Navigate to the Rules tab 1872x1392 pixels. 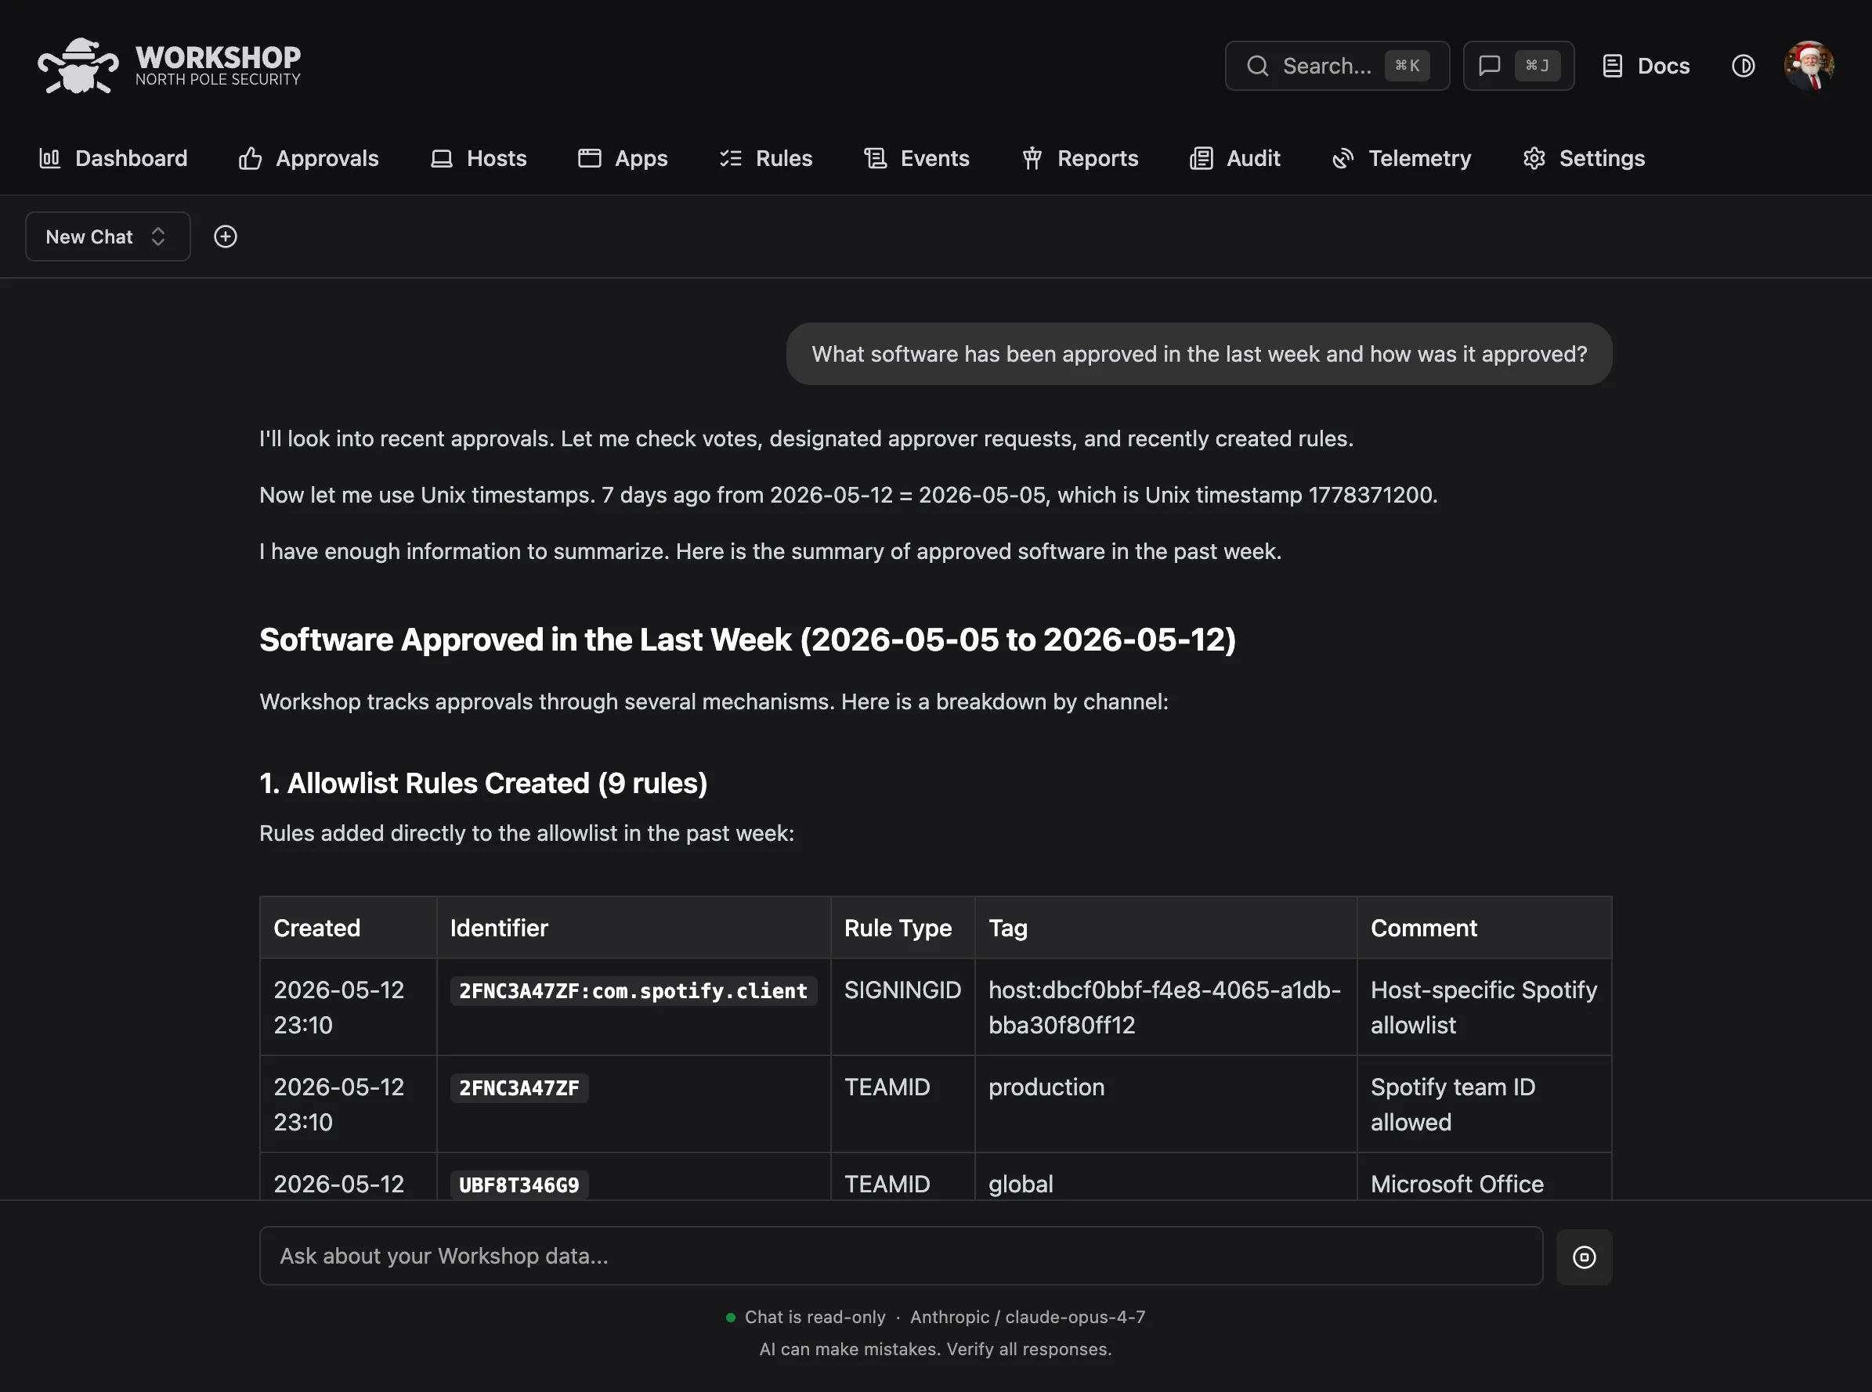tap(765, 158)
